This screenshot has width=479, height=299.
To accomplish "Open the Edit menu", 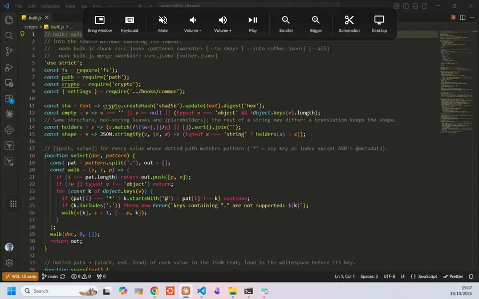I will [32, 6].
